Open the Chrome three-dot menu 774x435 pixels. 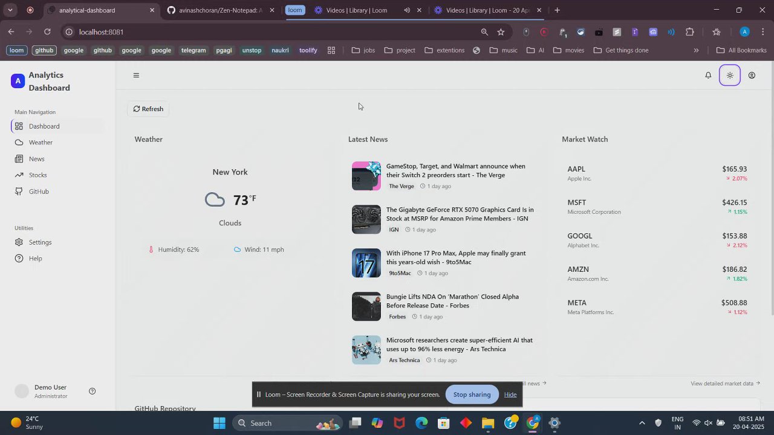763,32
